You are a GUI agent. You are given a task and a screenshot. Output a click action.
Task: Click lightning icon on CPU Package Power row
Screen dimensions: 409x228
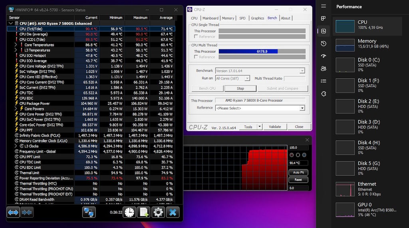(17, 103)
